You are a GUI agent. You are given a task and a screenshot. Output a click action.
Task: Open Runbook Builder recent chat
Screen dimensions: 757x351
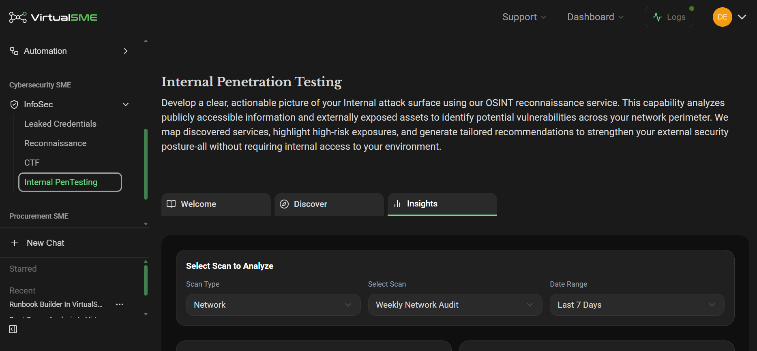coord(56,304)
